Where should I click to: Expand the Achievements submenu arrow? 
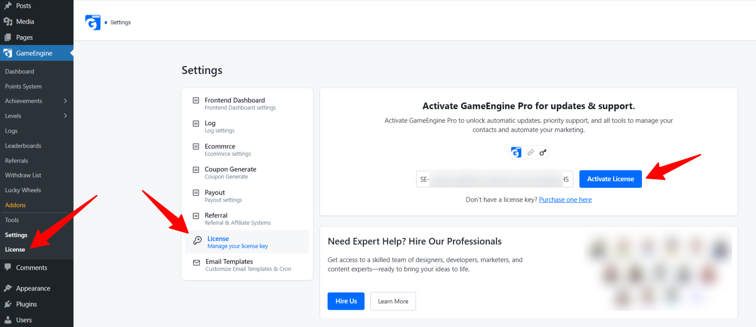point(66,101)
